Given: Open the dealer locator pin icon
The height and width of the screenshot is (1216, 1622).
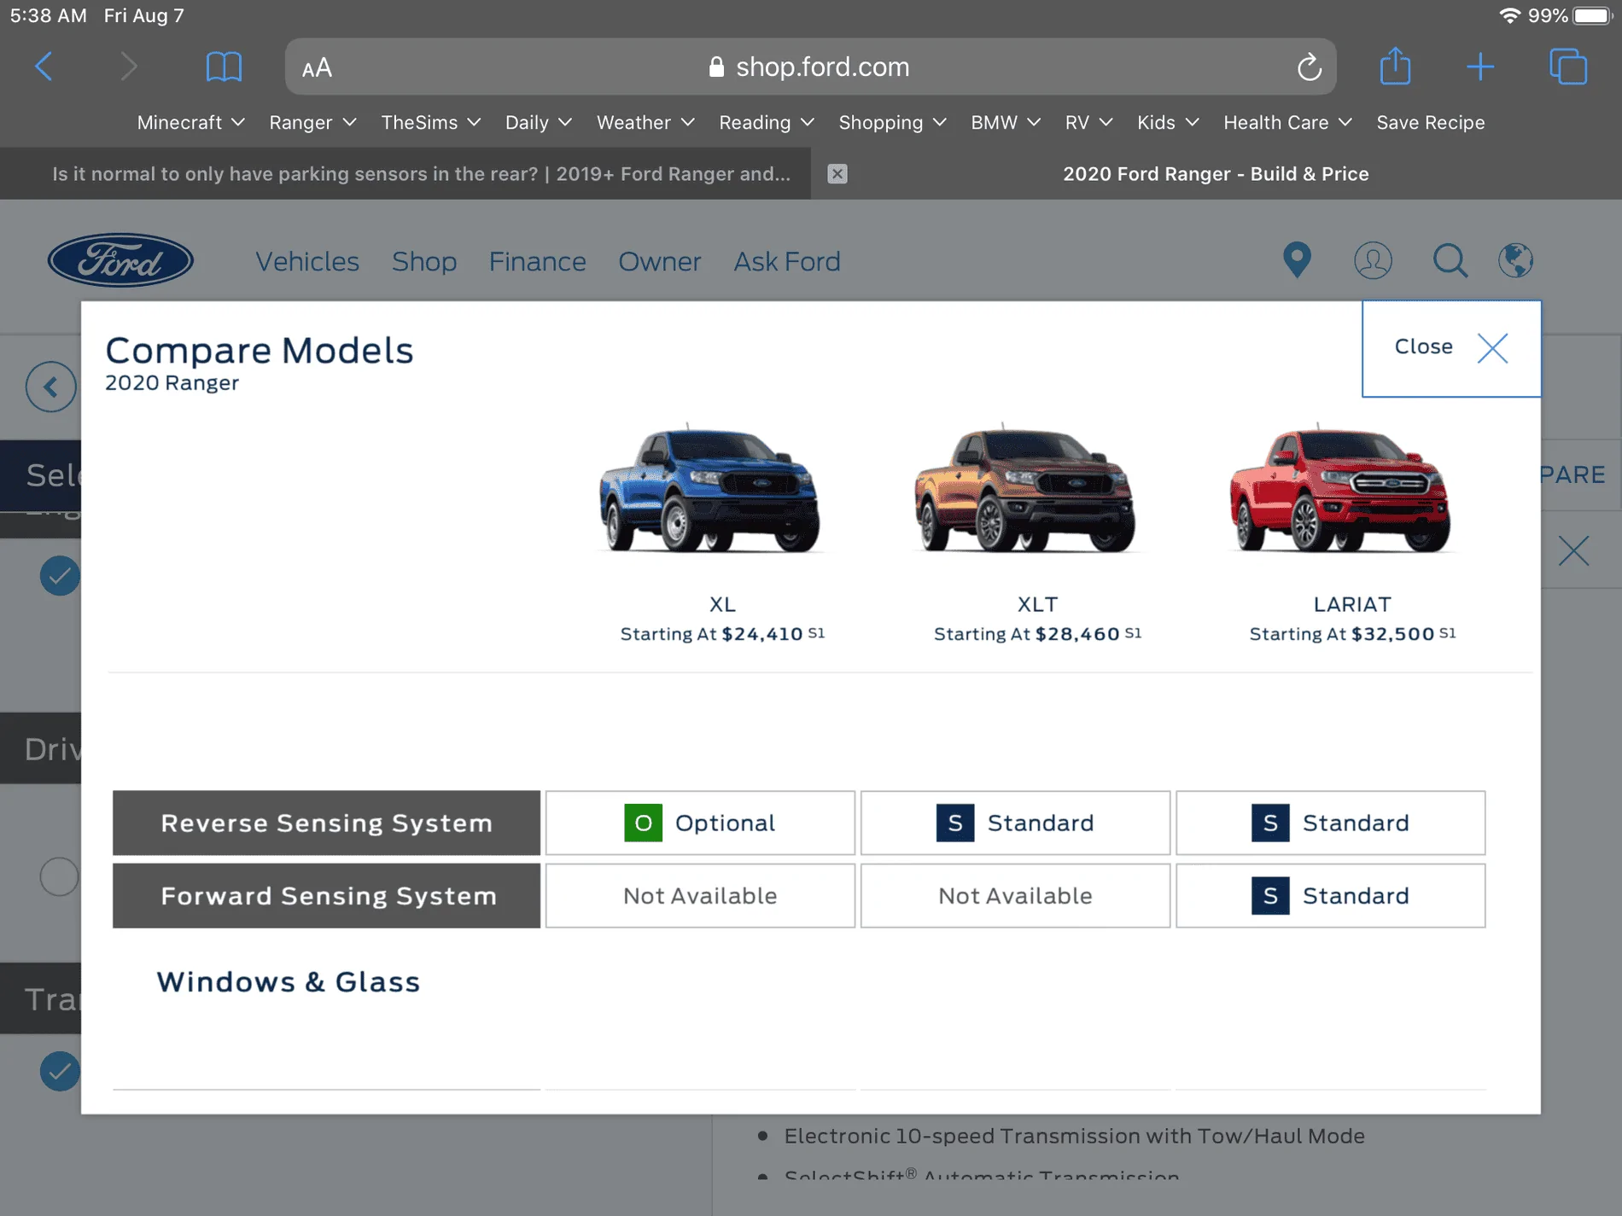Looking at the screenshot, I should 1297,260.
